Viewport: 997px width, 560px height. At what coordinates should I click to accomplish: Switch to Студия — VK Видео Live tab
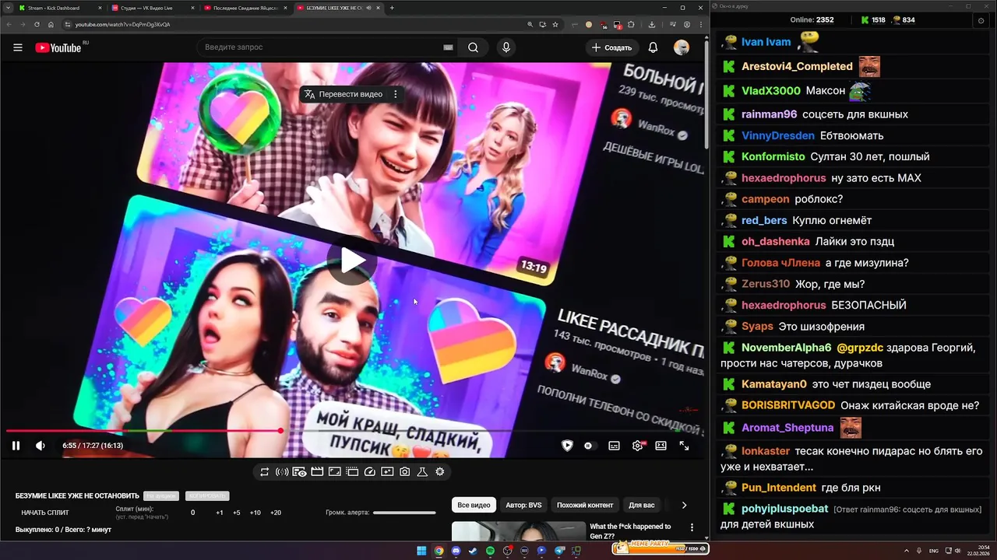click(152, 8)
